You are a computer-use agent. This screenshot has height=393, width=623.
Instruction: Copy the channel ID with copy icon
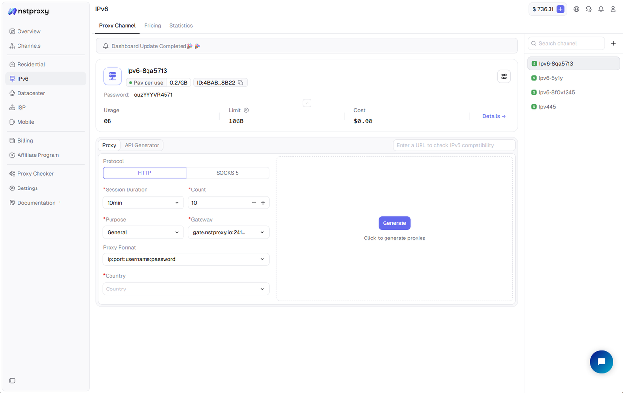coord(240,83)
